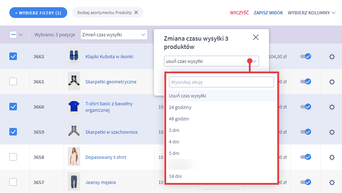
Task: Open the Zmień czas wysyłki dropdown
Action: (114, 35)
